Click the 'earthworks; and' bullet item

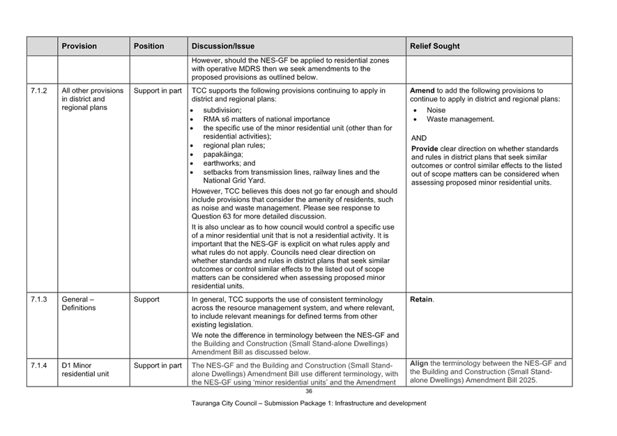coord(229,163)
